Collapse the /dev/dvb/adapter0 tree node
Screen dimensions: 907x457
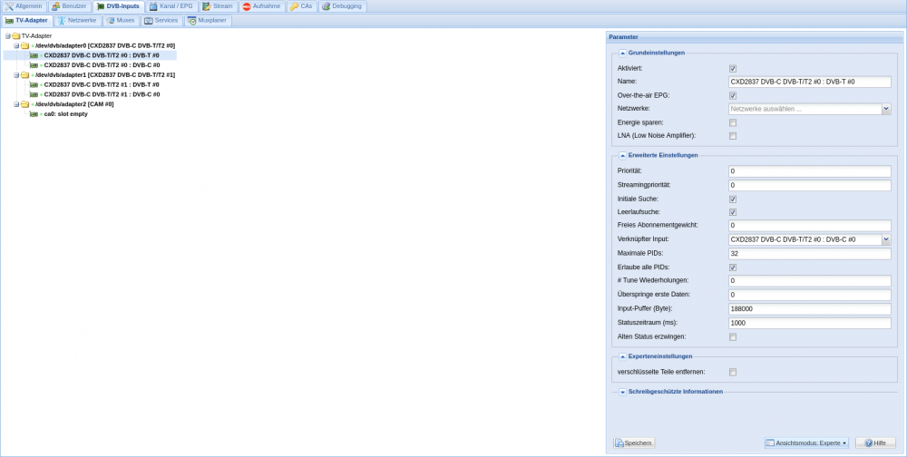pyautogui.click(x=16, y=45)
